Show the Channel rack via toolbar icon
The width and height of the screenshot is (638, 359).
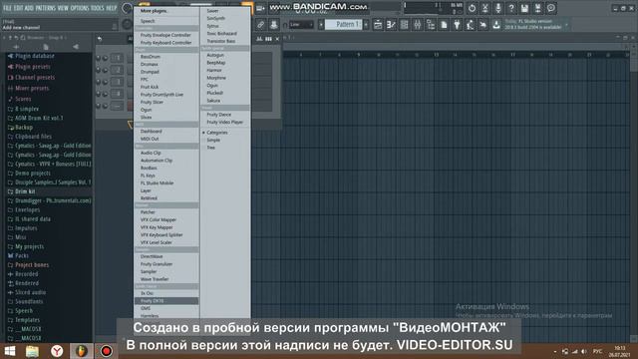click(x=404, y=24)
